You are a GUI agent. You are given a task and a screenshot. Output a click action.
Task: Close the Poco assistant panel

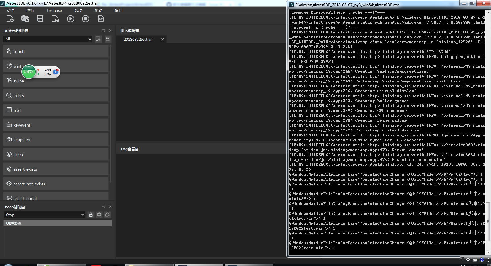(110, 207)
